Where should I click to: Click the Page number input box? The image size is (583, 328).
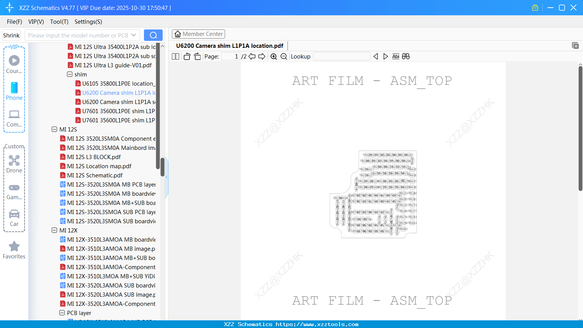coord(231,57)
